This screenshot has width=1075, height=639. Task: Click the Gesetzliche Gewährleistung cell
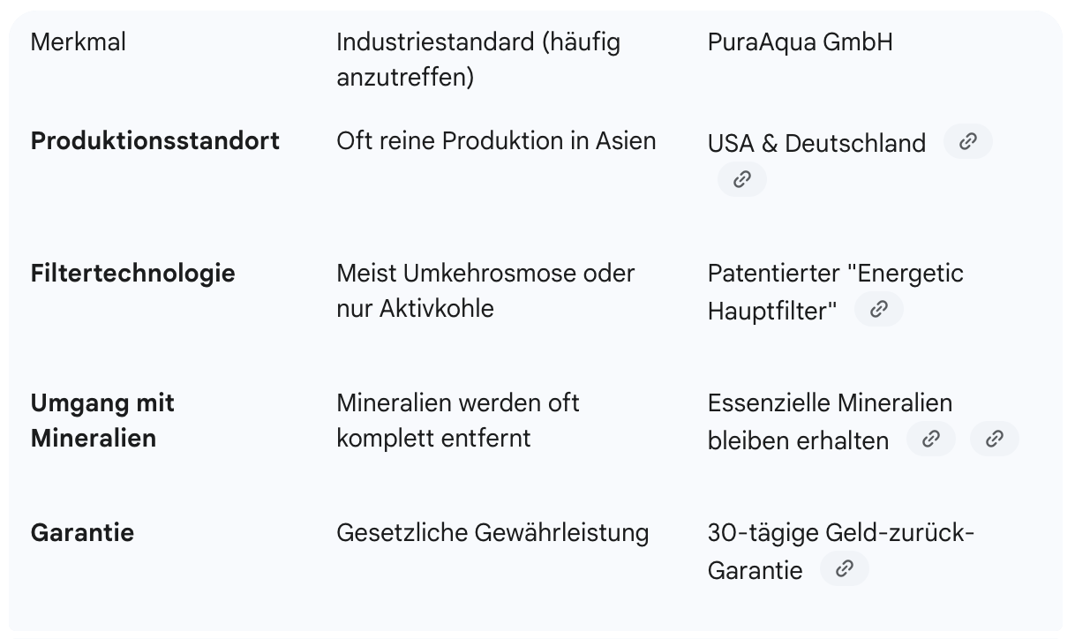[x=492, y=532]
